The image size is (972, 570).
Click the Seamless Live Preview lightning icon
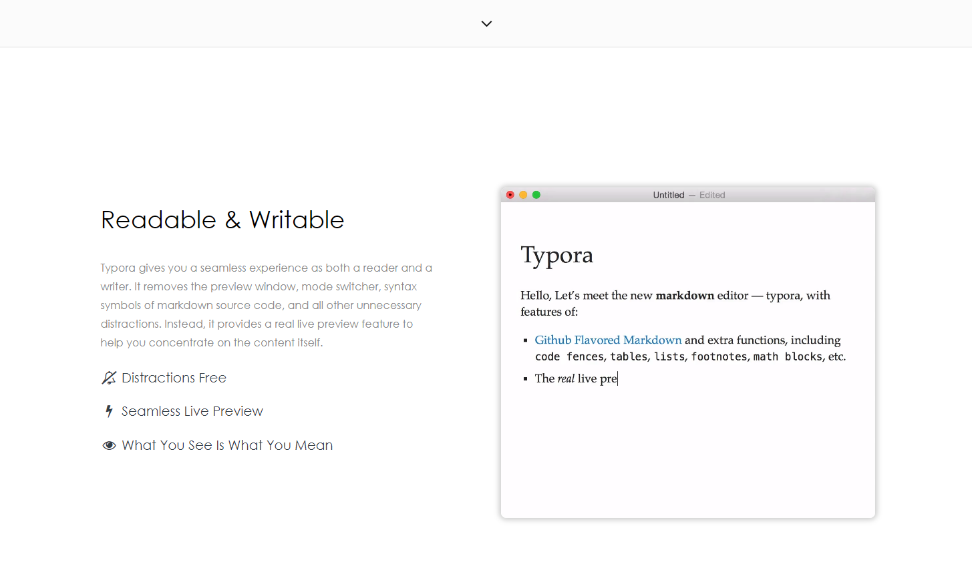click(109, 411)
